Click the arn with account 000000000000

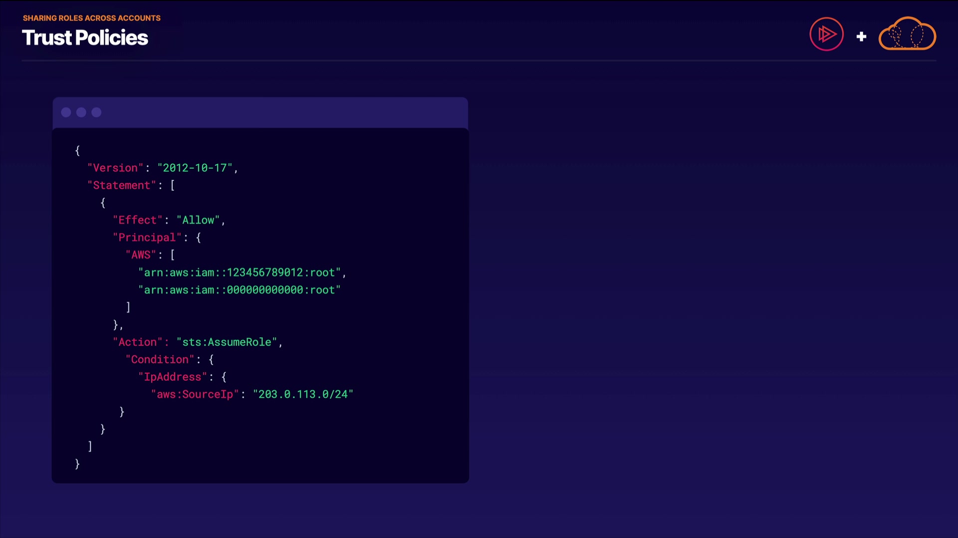coord(239,290)
